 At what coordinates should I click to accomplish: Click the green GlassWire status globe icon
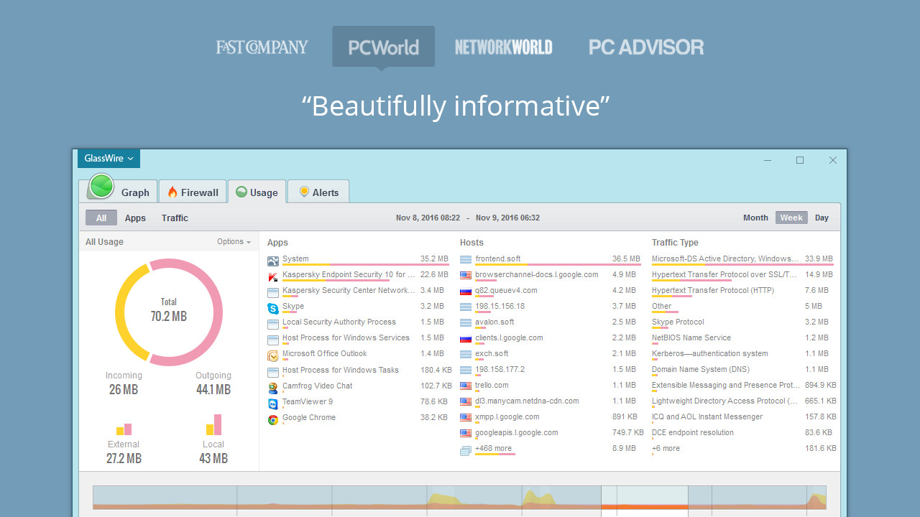[x=100, y=187]
